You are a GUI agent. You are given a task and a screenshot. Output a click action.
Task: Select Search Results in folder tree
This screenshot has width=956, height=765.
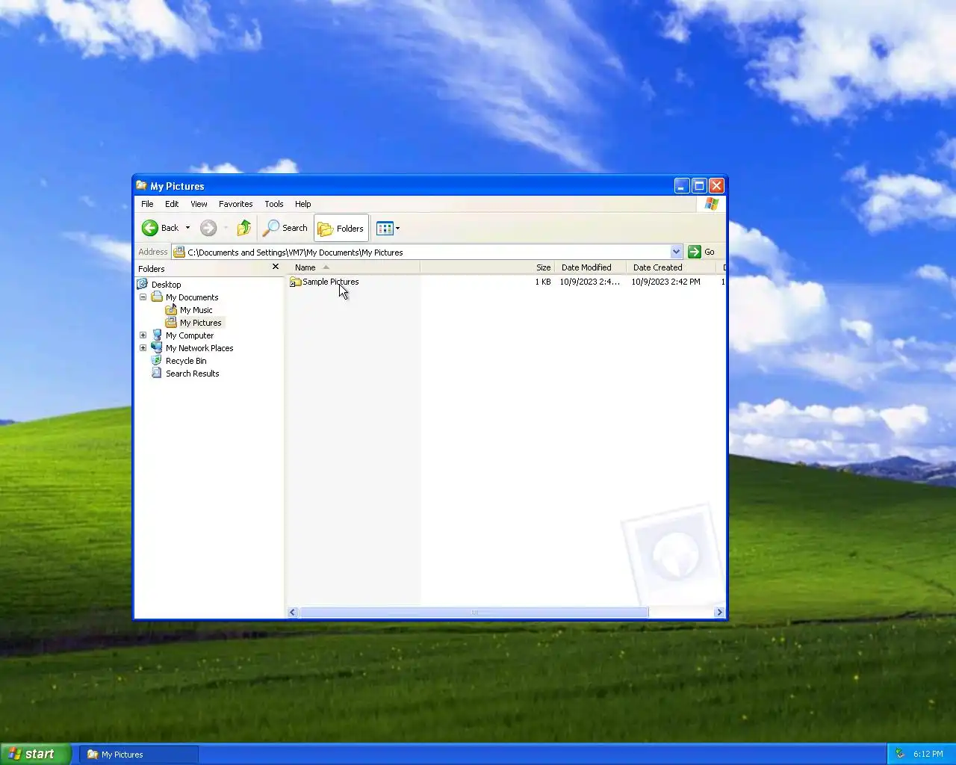click(192, 374)
